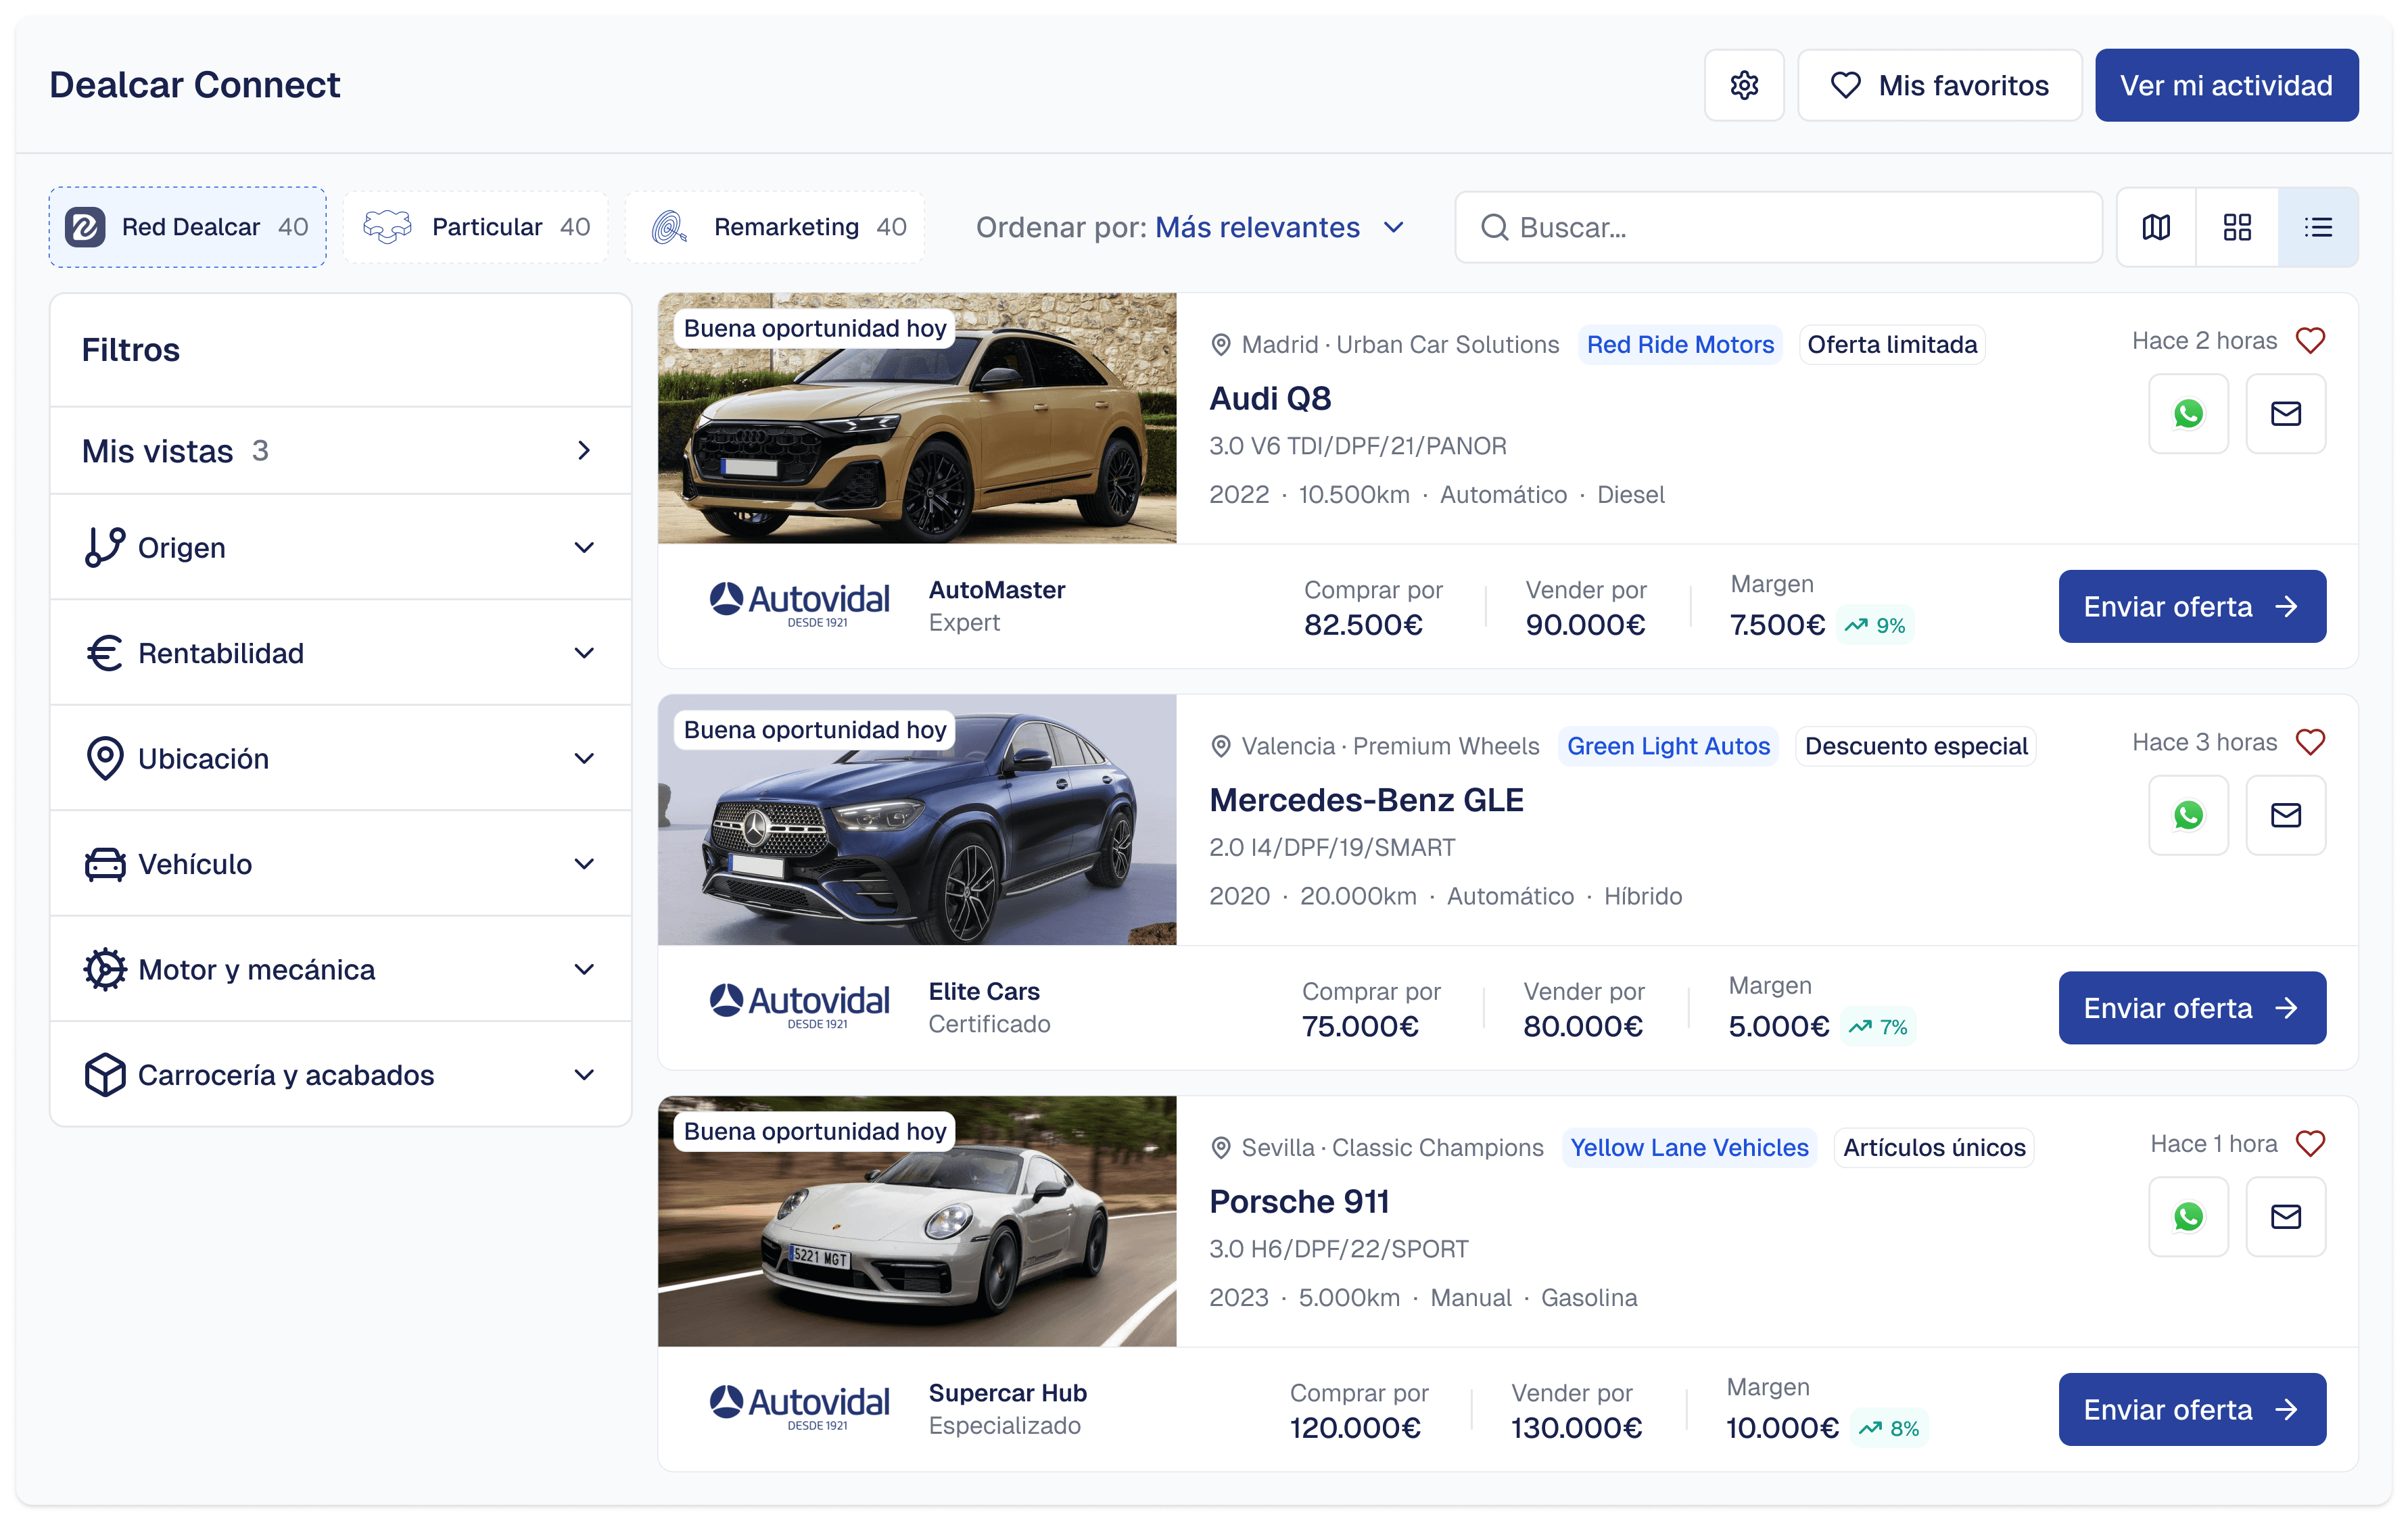This screenshot has height=1521, width=2408.
Task: Open WhatsApp contact for the Porsche 911
Action: [2188, 1217]
